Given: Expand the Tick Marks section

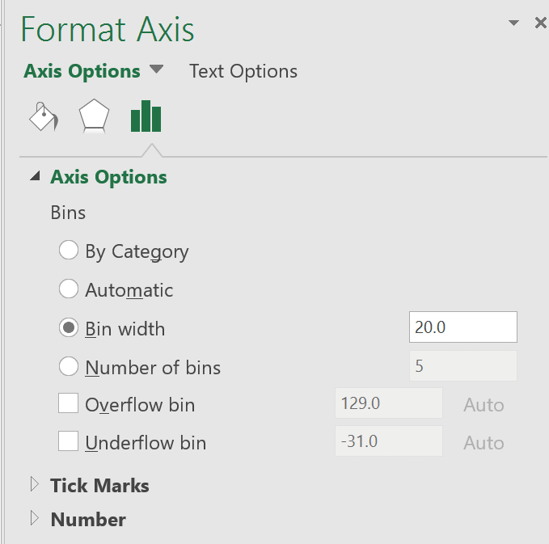Looking at the screenshot, I should tap(35, 485).
